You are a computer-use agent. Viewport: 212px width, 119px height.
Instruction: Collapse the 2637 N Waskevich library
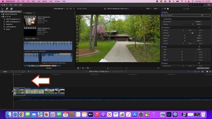tap(1, 12)
